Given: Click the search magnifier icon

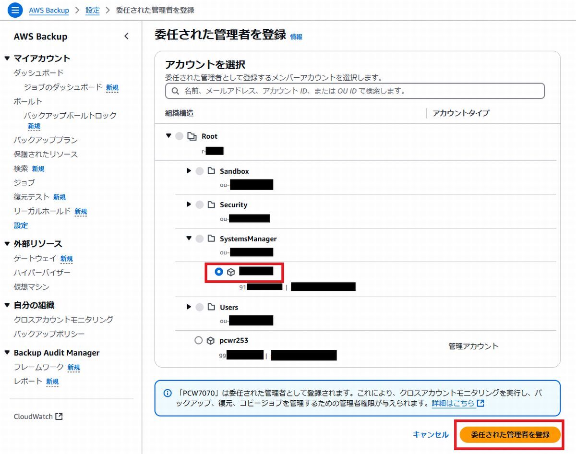Looking at the screenshot, I should pyautogui.click(x=174, y=91).
